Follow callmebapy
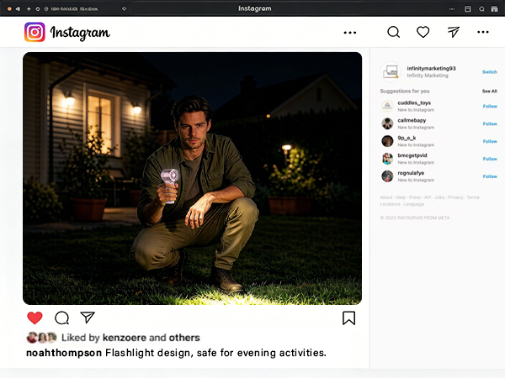Screen dimensions: 505x378 point(490,123)
